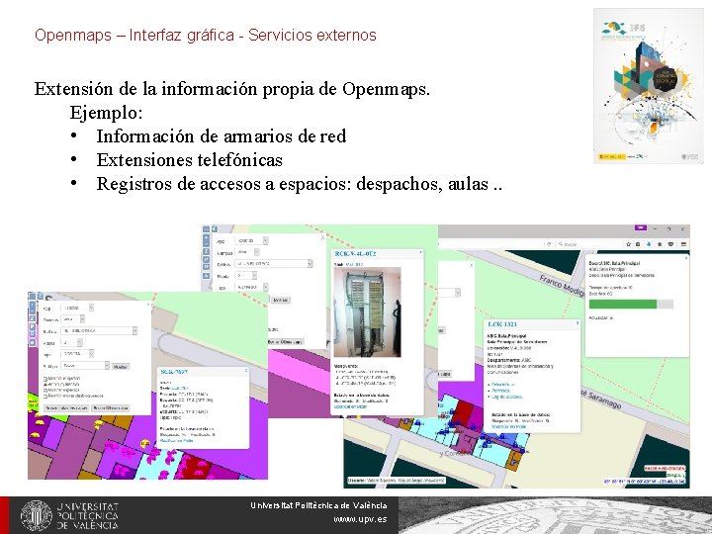Screen dimensions: 712x534
Task: Click 'Borrar última capa' button in middle map
Action: tap(286, 341)
